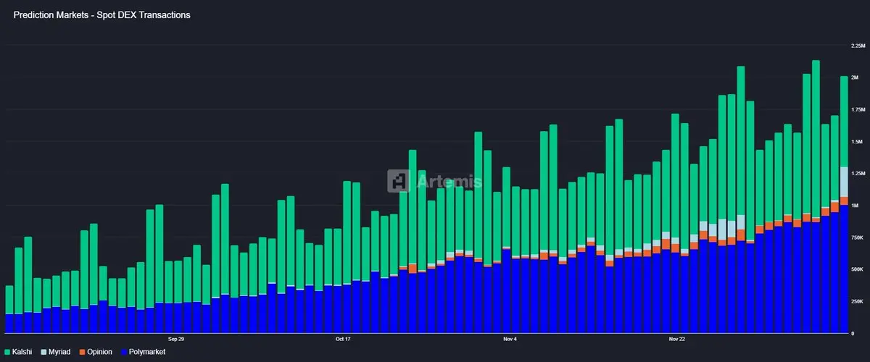Click the light blue Myriad segment of last bar
This screenshot has width=870, height=362.
coord(844,182)
